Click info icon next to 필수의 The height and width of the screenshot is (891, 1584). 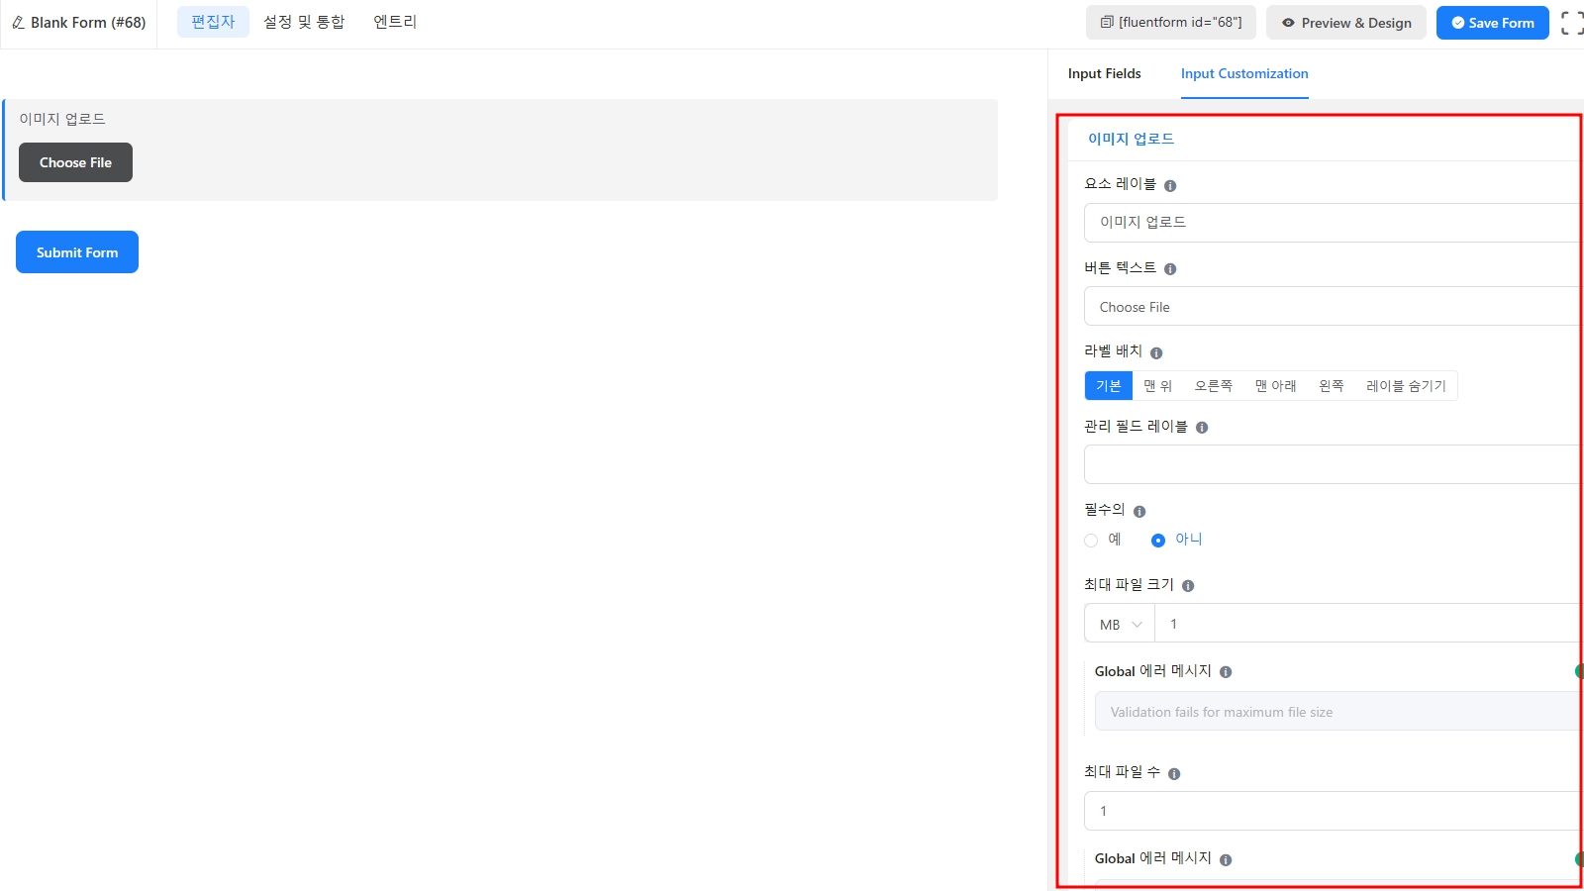point(1139,512)
